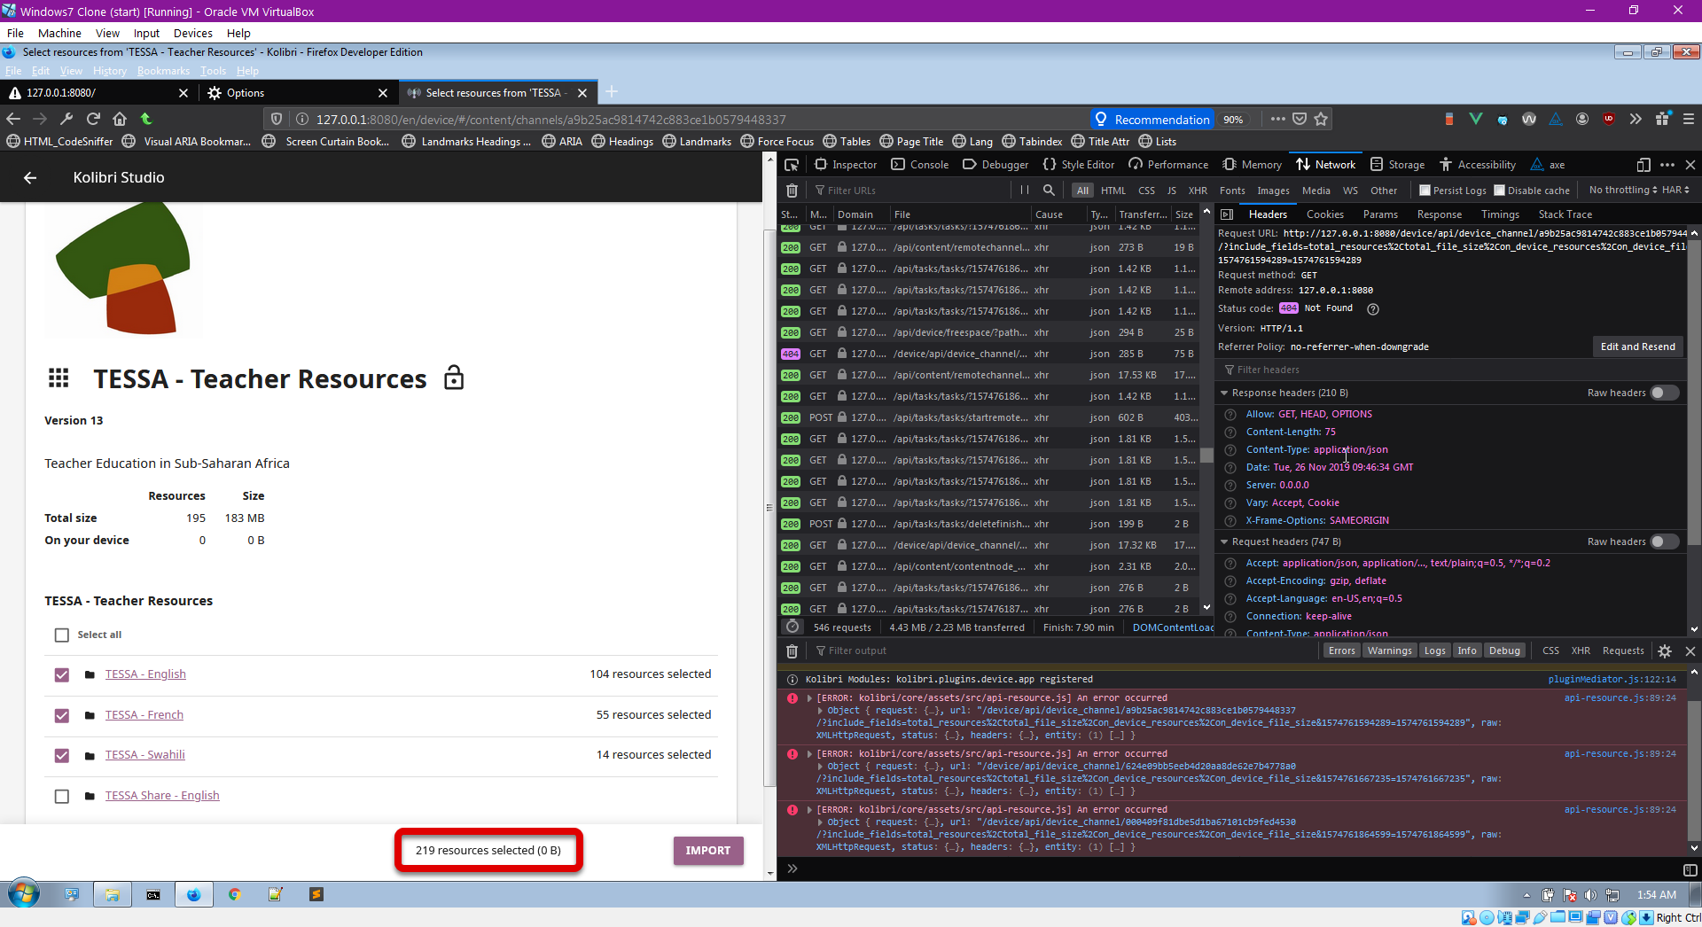The image size is (1702, 927).
Task: Open No throttling dropdown
Action: tap(1622, 191)
